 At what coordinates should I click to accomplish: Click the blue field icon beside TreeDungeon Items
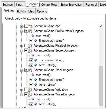(36, 85)
